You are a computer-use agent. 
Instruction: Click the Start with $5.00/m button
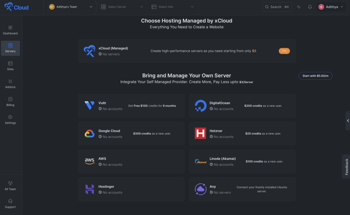(315, 76)
